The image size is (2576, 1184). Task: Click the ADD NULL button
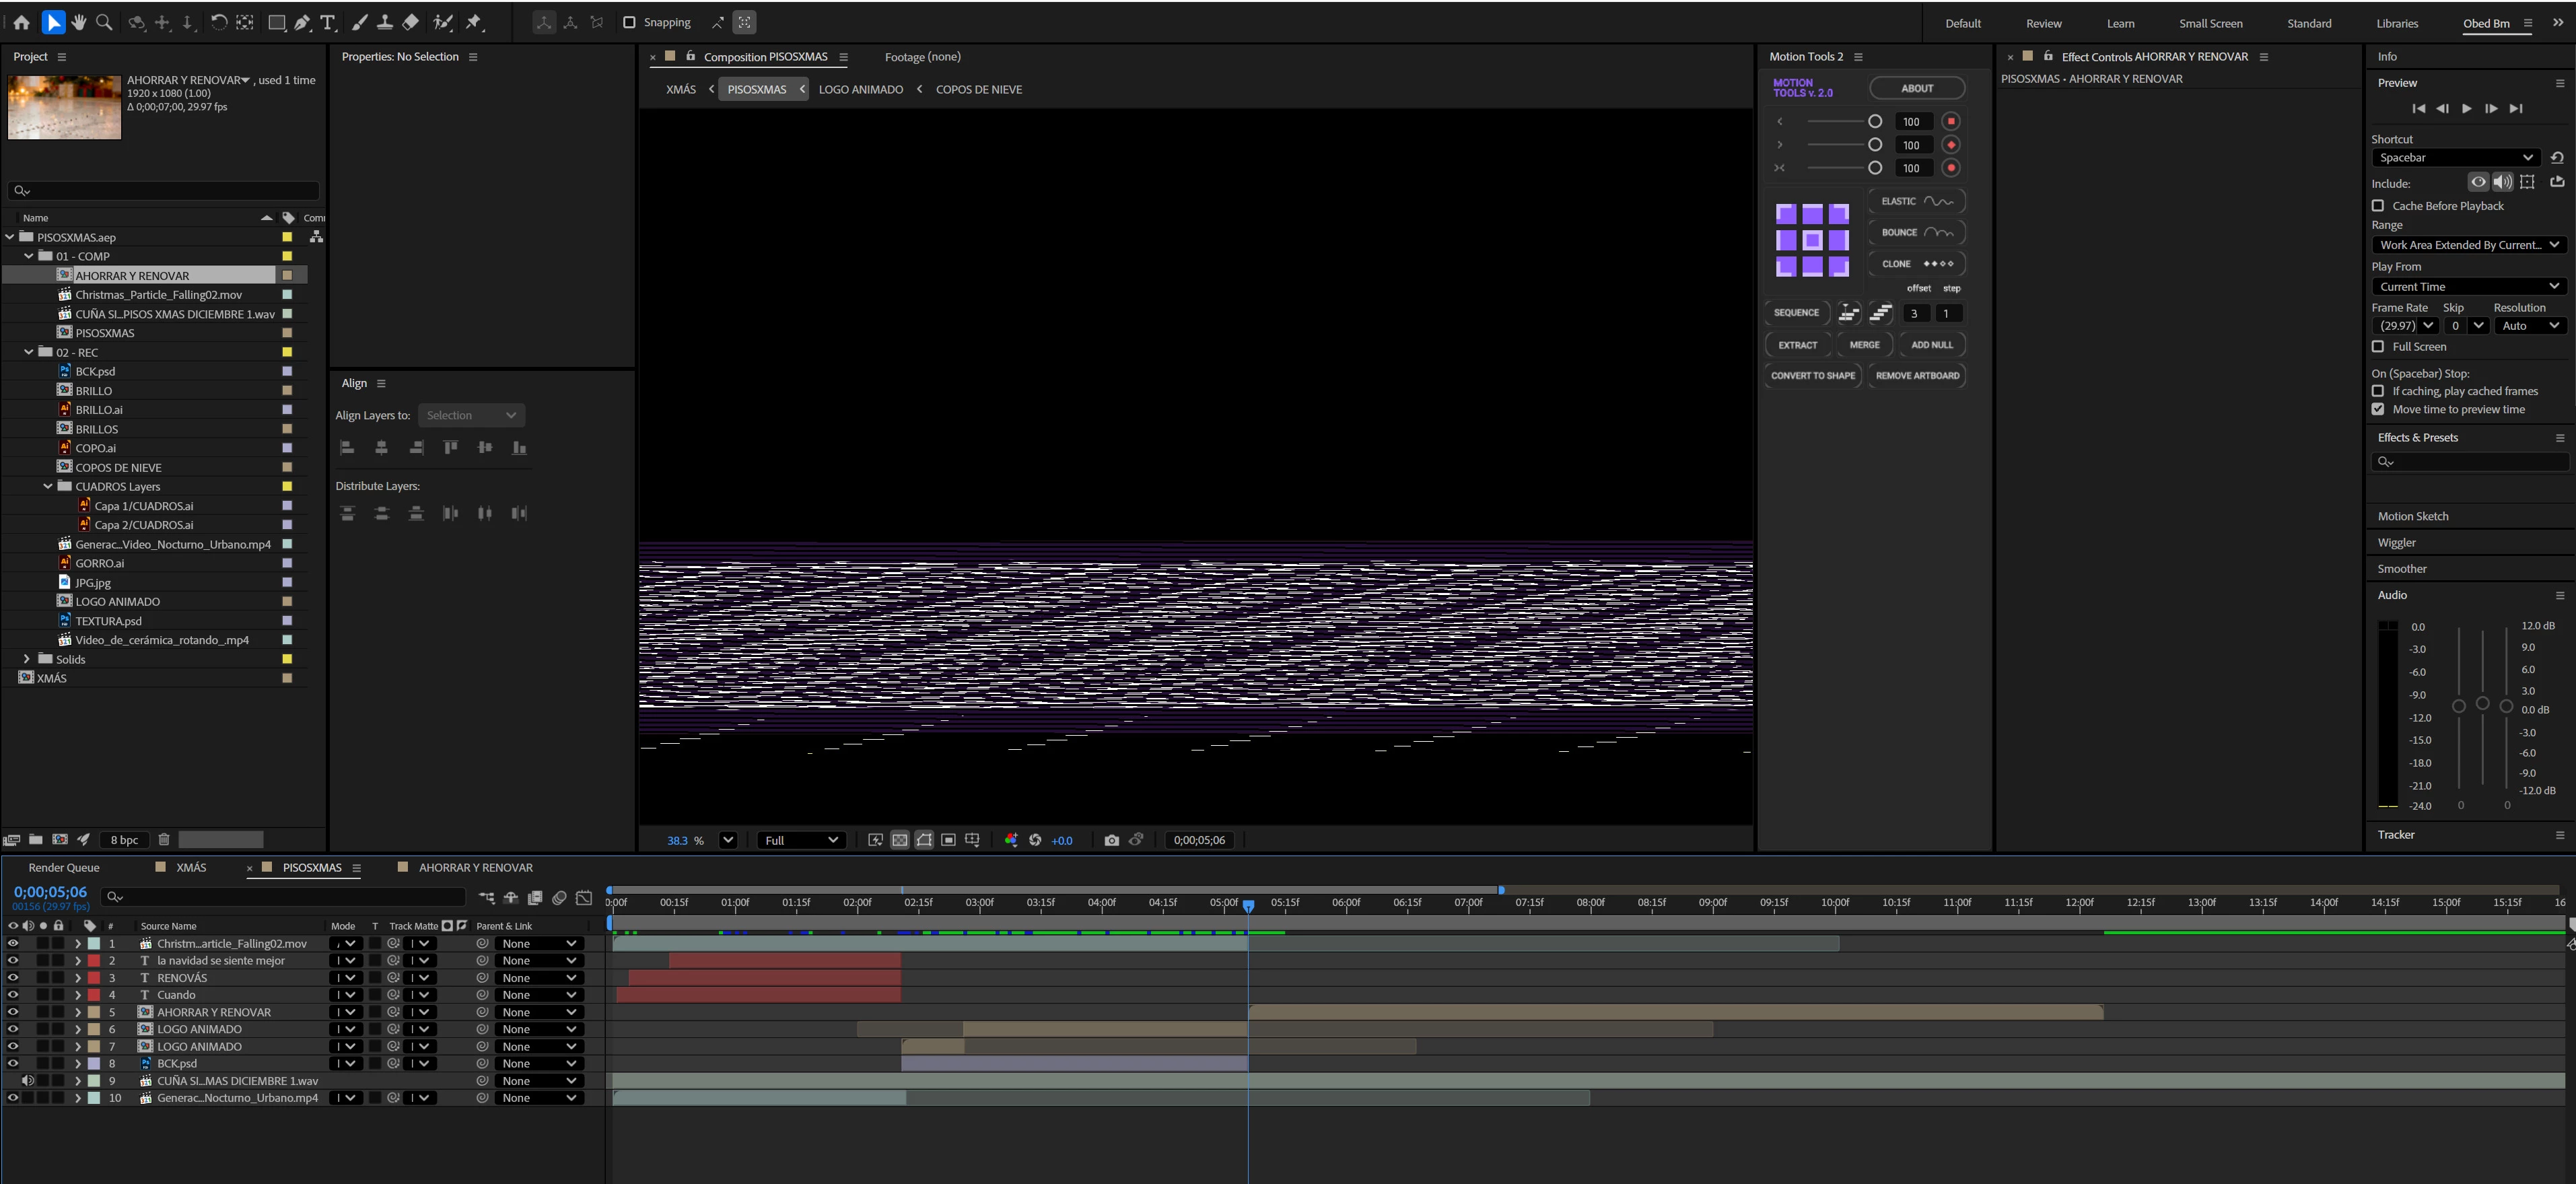click(1931, 345)
